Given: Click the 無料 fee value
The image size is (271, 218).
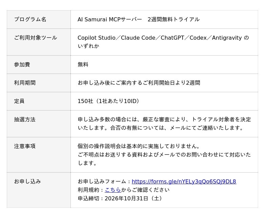Looking at the screenshot, I should (83, 64).
